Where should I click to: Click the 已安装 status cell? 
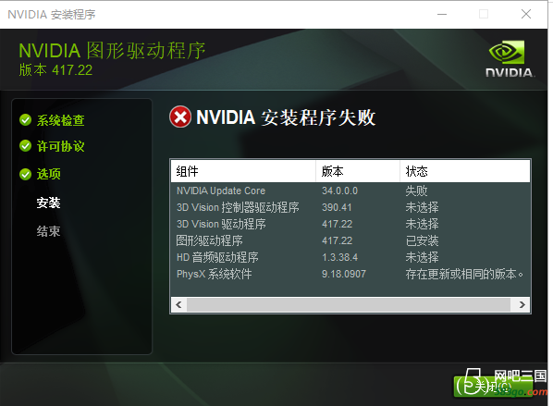click(422, 240)
